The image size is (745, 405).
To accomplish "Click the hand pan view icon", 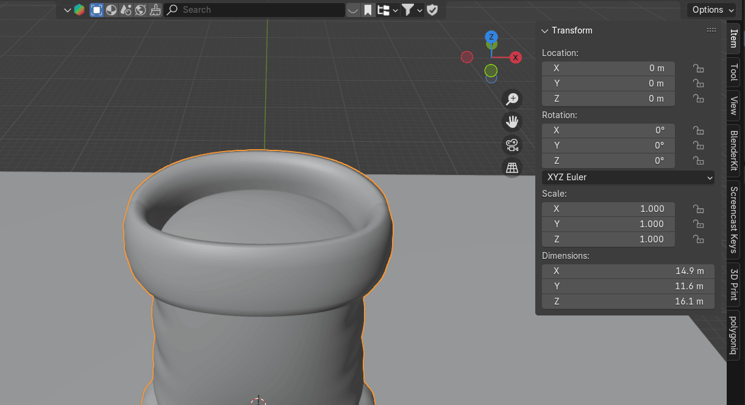I will tap(512, 122).
